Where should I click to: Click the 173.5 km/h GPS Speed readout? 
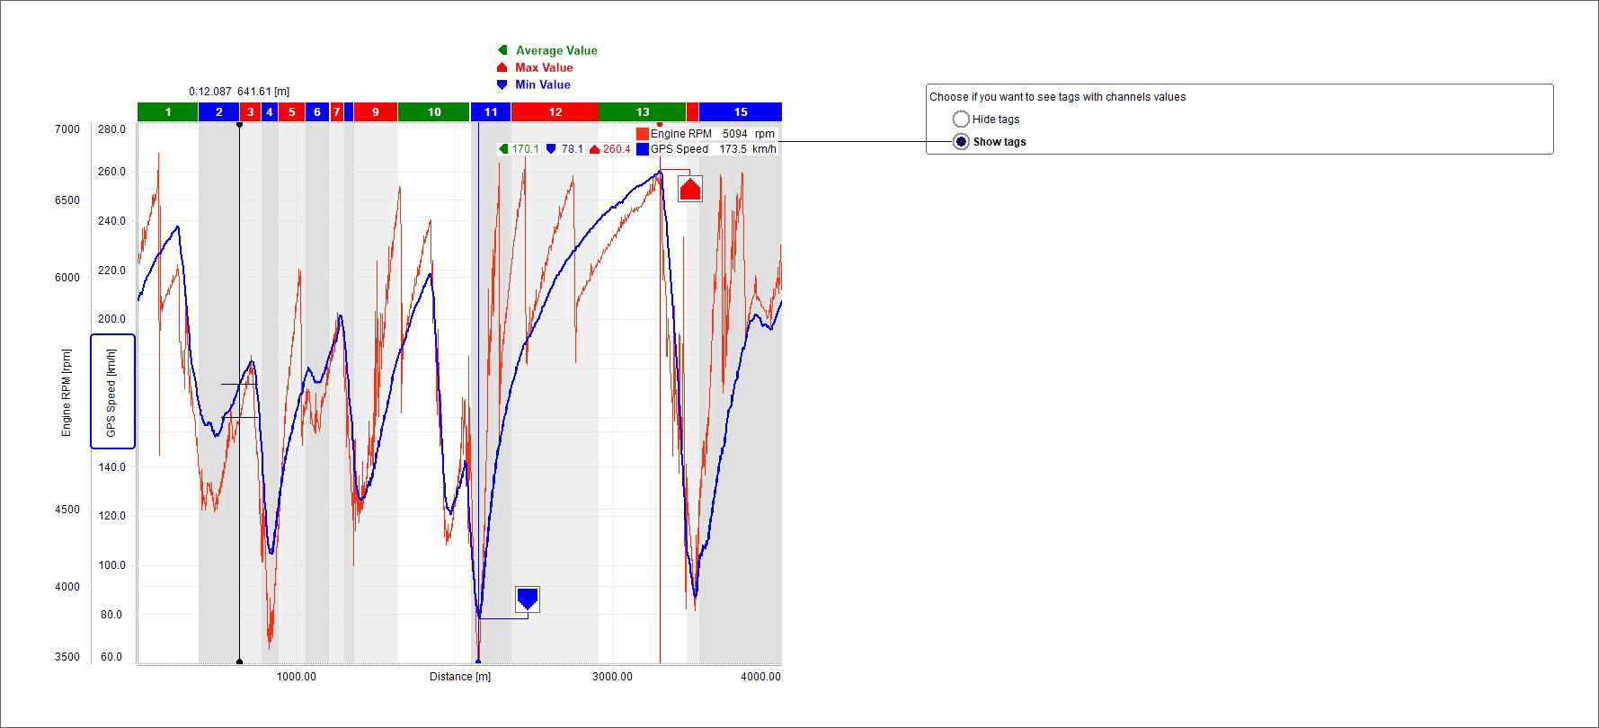pyautogui.click(x=748, y=149)
